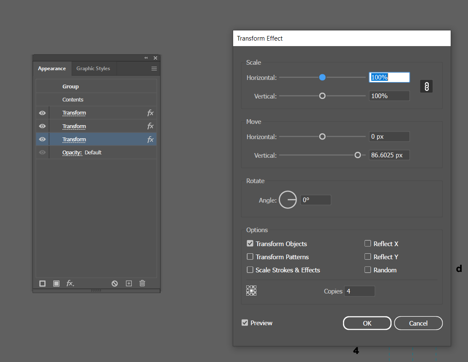Screen dimensions: 468x362
Task: Click the Duplicate Selected Item icon
Action: [129, 283]
